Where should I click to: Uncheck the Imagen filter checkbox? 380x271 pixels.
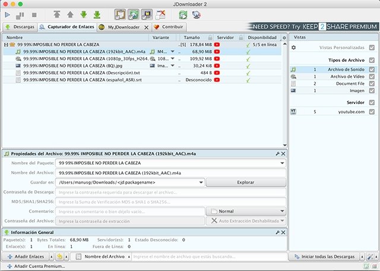(372, 90)
